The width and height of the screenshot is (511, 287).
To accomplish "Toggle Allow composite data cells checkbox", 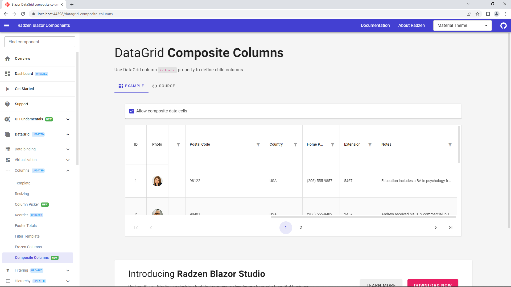I will click(132, 111).
